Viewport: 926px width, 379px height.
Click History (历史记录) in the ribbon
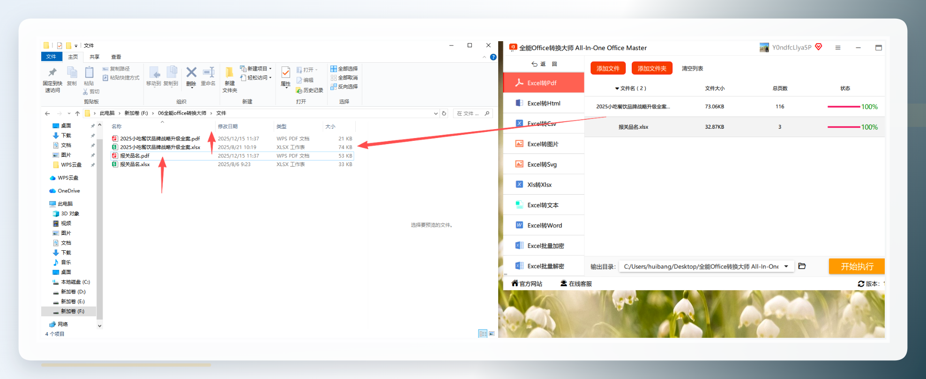coord(310,90)
